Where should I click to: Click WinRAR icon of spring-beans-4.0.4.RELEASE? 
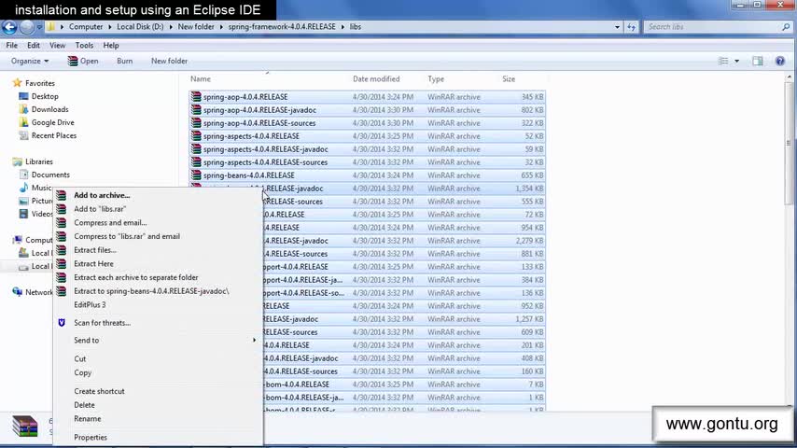pos(196,175)
